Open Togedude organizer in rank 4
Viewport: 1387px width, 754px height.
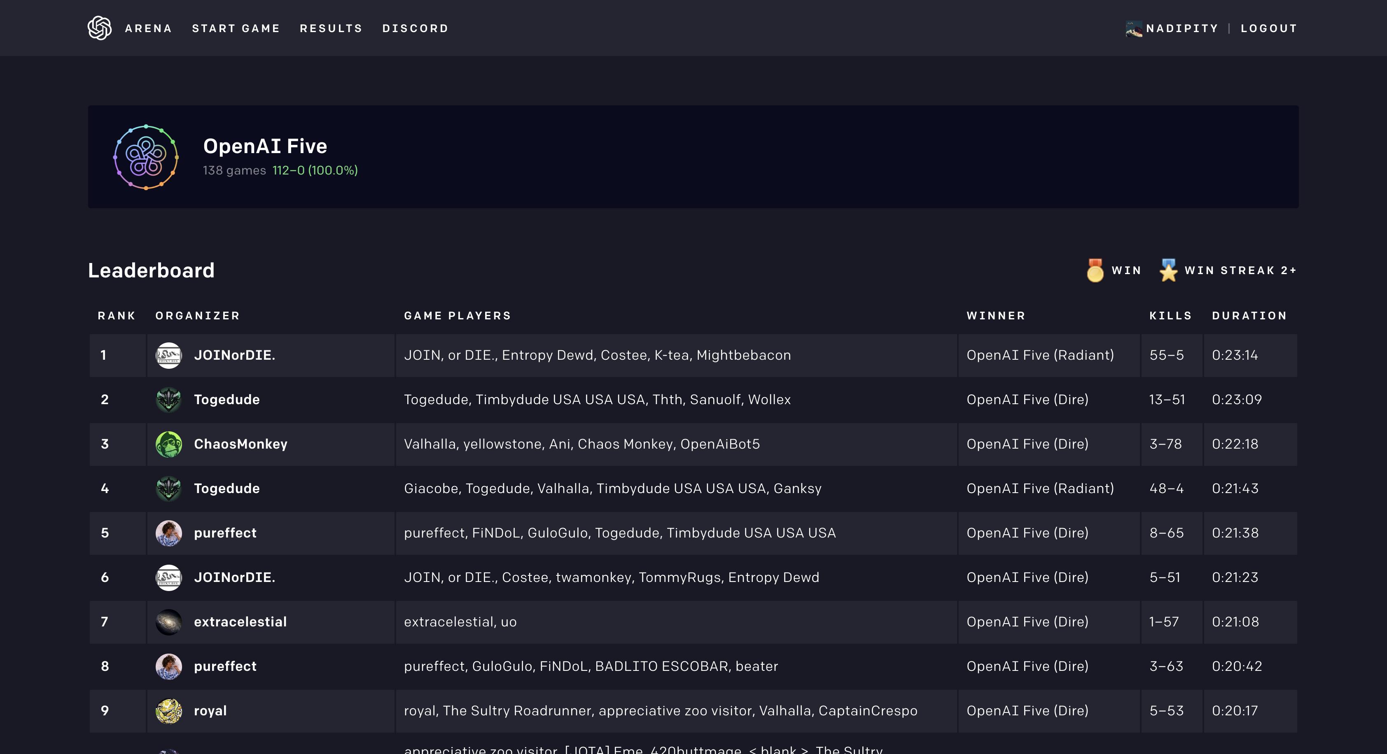tap(226, 489)
